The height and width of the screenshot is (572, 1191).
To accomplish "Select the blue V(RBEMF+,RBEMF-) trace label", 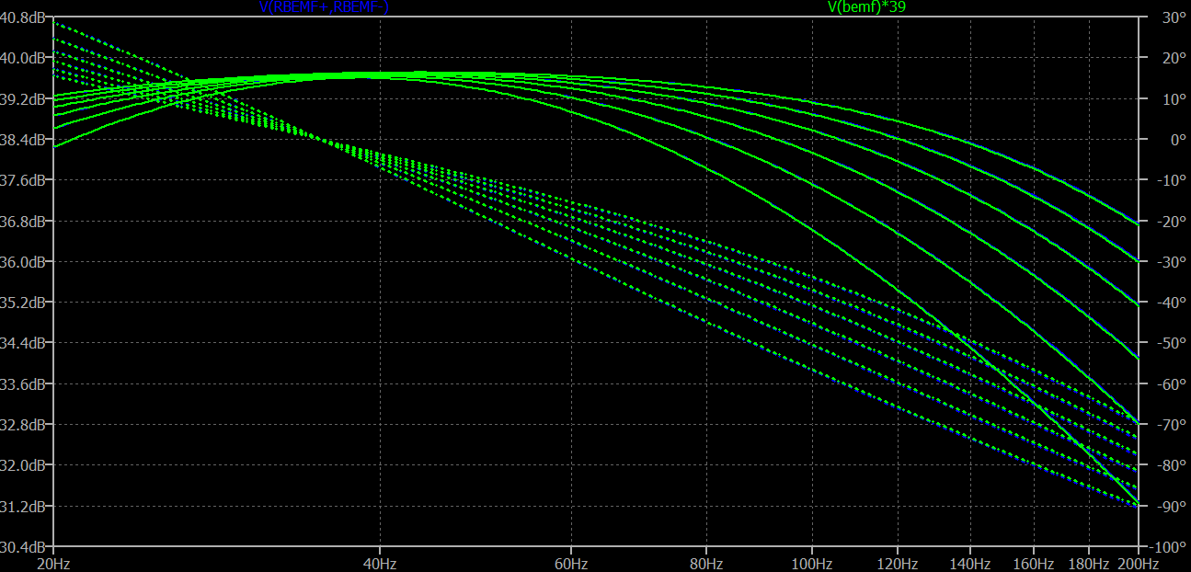I will [x=325, y=7].
